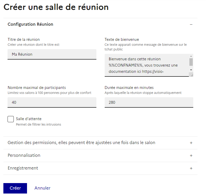The height and width of the screenshot is (194, 206).
Task: Click inside the Texte de bienvenue textarea
Action: 147,65
